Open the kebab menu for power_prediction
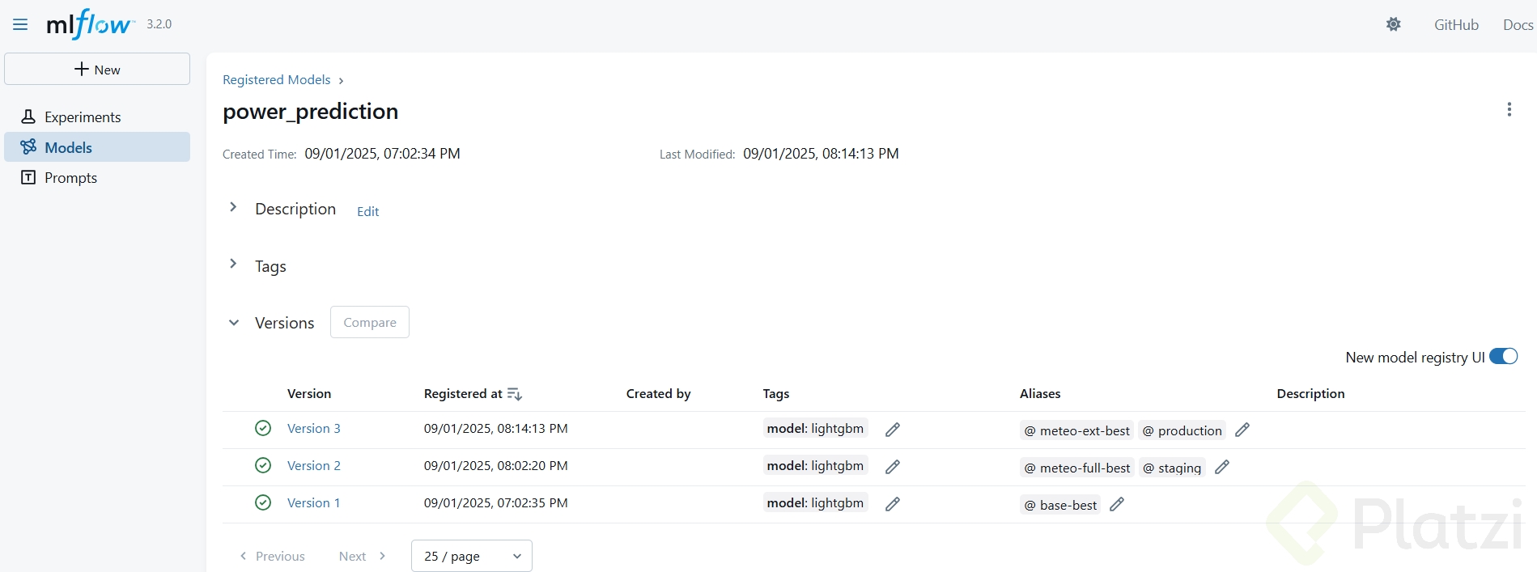This screenshot has height=572, width=1537. pyautogui.click(x=1509, y=109)
